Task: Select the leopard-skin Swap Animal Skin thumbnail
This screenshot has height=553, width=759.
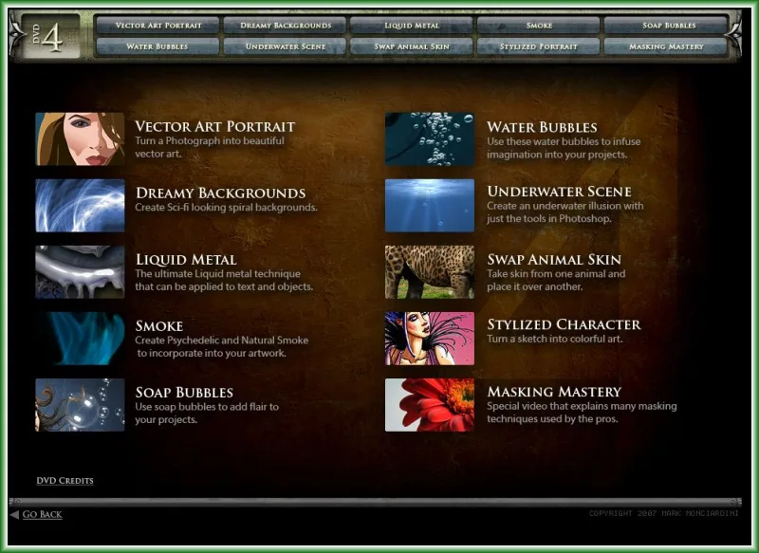Action: tap(430, 272)
